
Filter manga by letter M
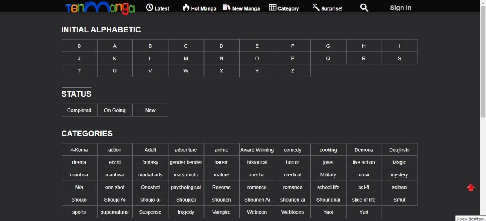(186, 58)
